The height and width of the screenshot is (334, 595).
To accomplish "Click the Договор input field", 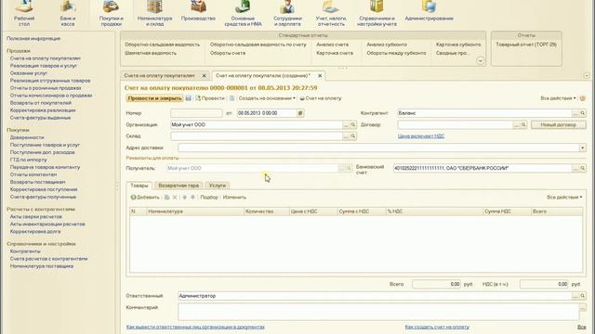I will click(x=455, y=124).
